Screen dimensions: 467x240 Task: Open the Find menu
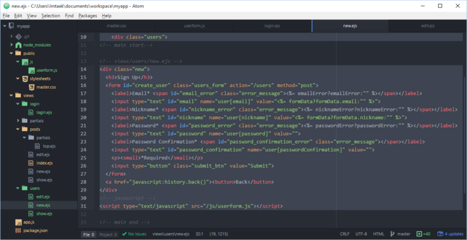[x=69, y=16]
